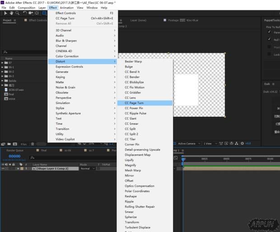This screenshot has height=232, width=280.
Task: Select the Selection arrow tool
Action: 5,13
